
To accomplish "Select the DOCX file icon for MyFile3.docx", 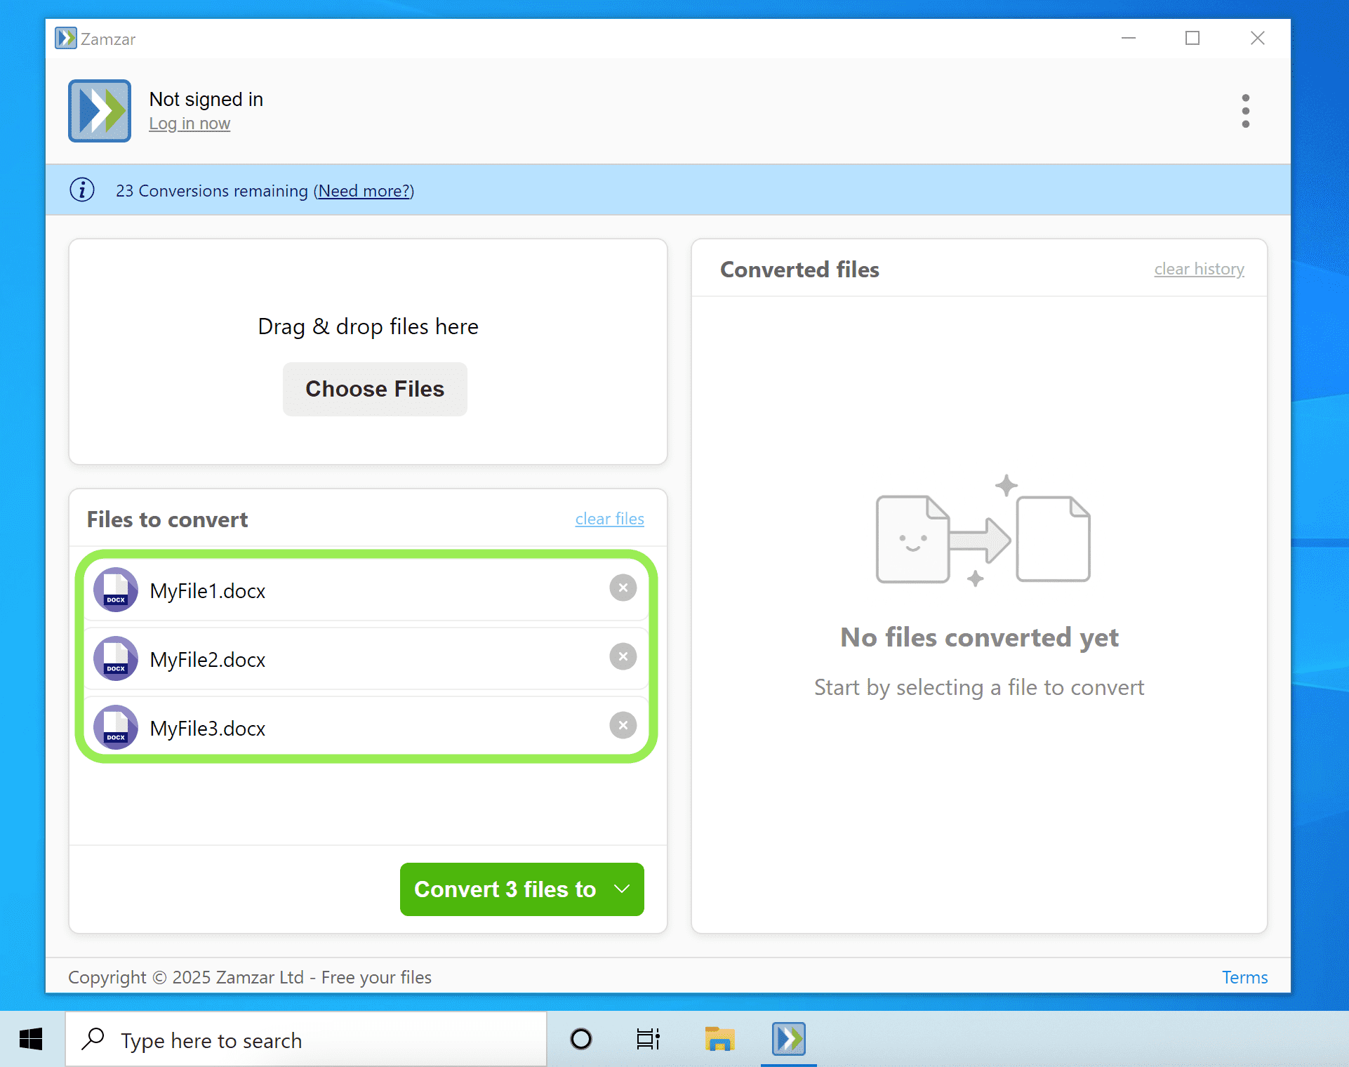I will [x=116, y=727].
